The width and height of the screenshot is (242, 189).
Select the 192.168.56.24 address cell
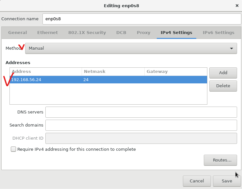click(46, 80)
